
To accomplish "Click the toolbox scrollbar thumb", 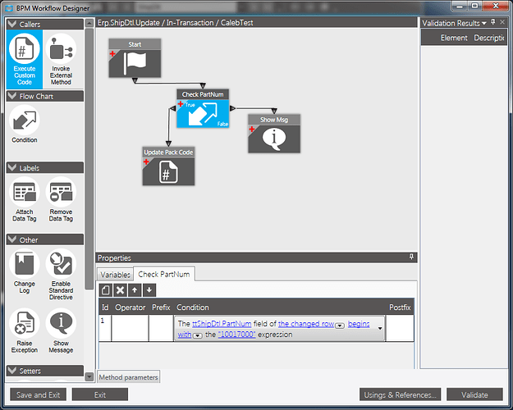I will coord(89,158).
